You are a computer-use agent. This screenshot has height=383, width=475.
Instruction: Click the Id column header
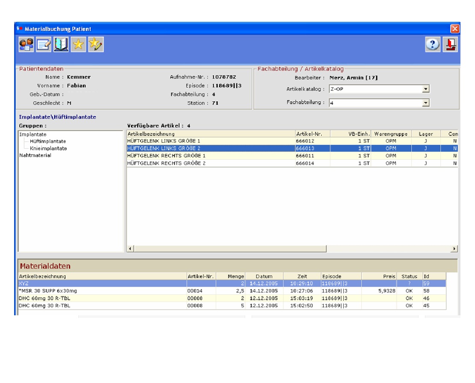coord(434,276)
